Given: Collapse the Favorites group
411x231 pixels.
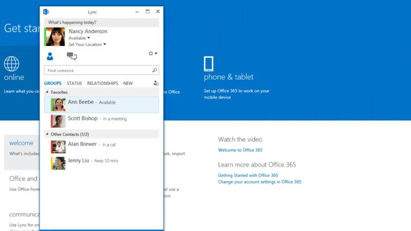Looking at the screenshot, I should (48, 92).
